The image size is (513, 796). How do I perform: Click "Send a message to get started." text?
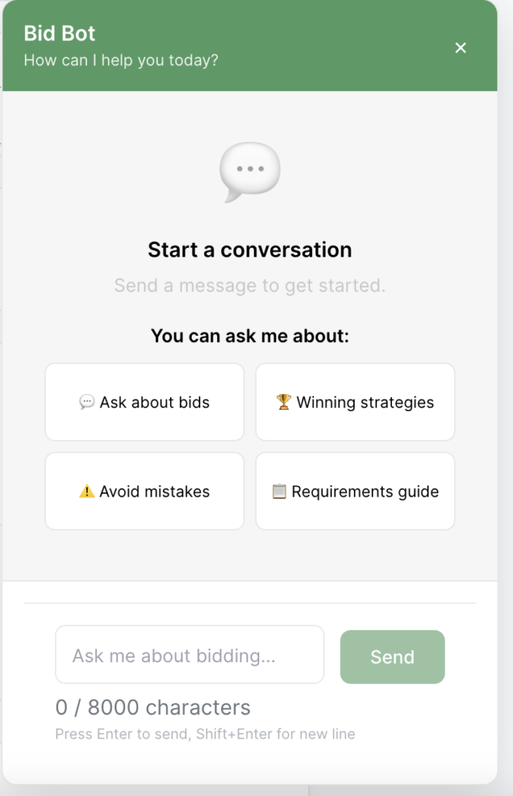click(249, 285)
